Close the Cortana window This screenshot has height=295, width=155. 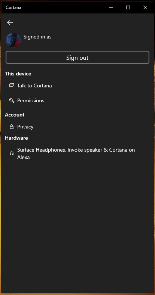[145, 7]
